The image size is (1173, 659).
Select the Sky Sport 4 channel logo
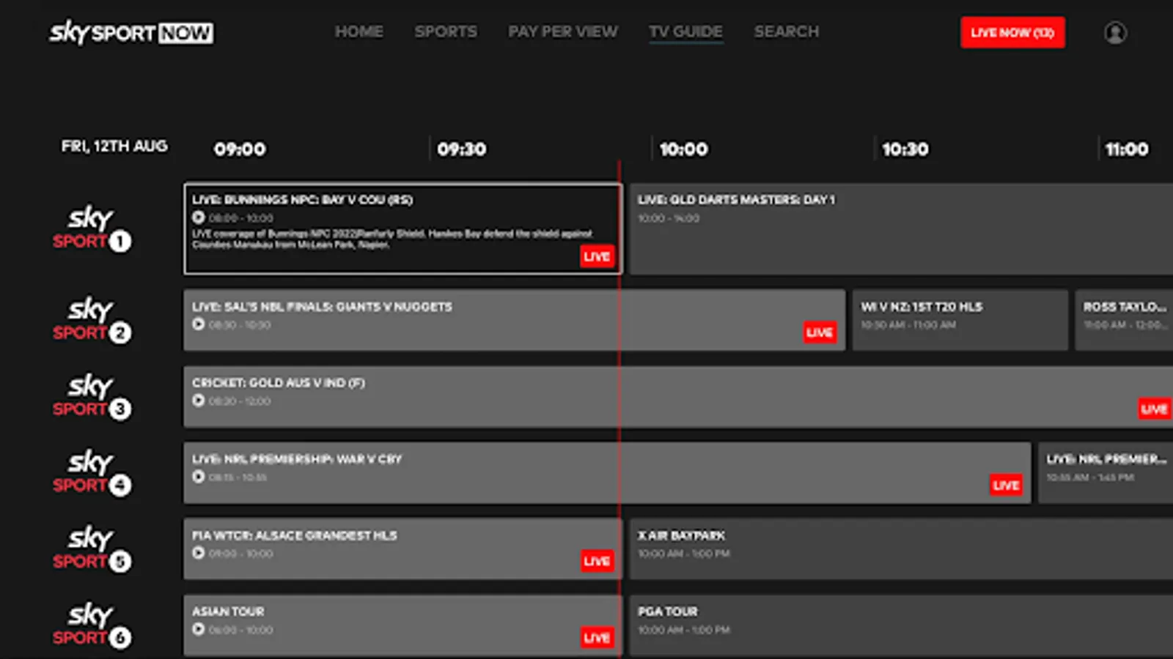[x=92, y=472]
